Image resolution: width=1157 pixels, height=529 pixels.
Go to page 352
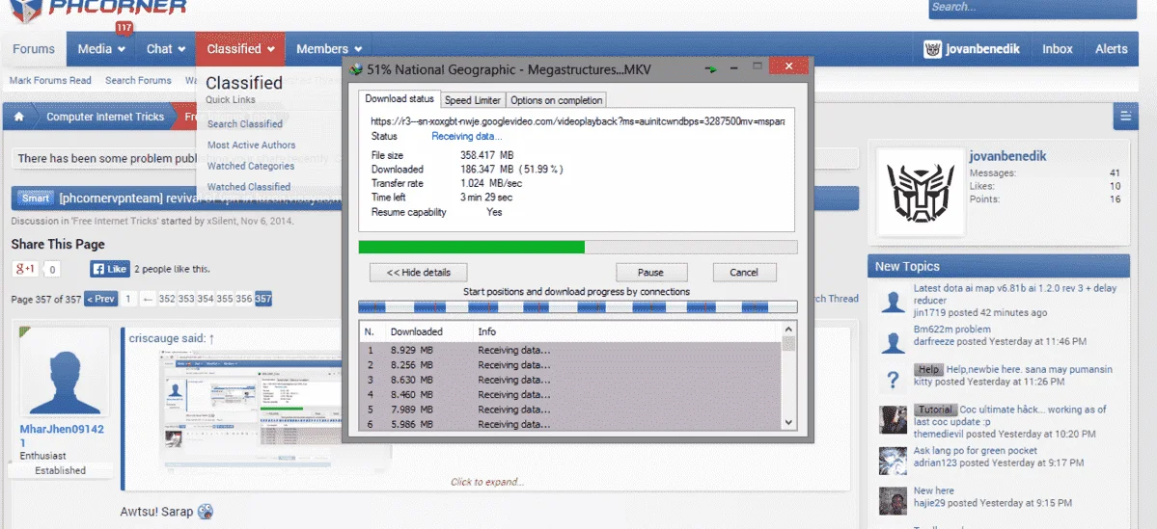pos(167,299)
